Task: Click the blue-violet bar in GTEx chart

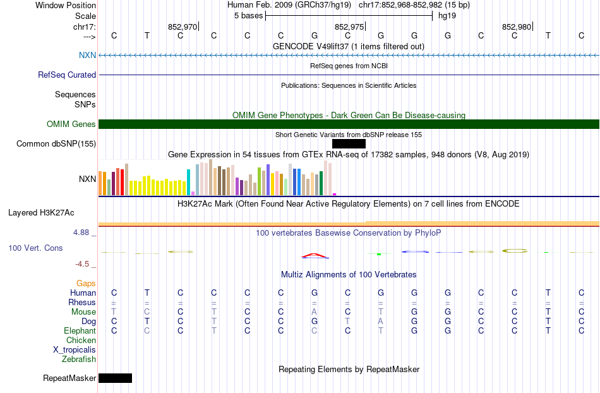Action: click(x=268, y=180)
